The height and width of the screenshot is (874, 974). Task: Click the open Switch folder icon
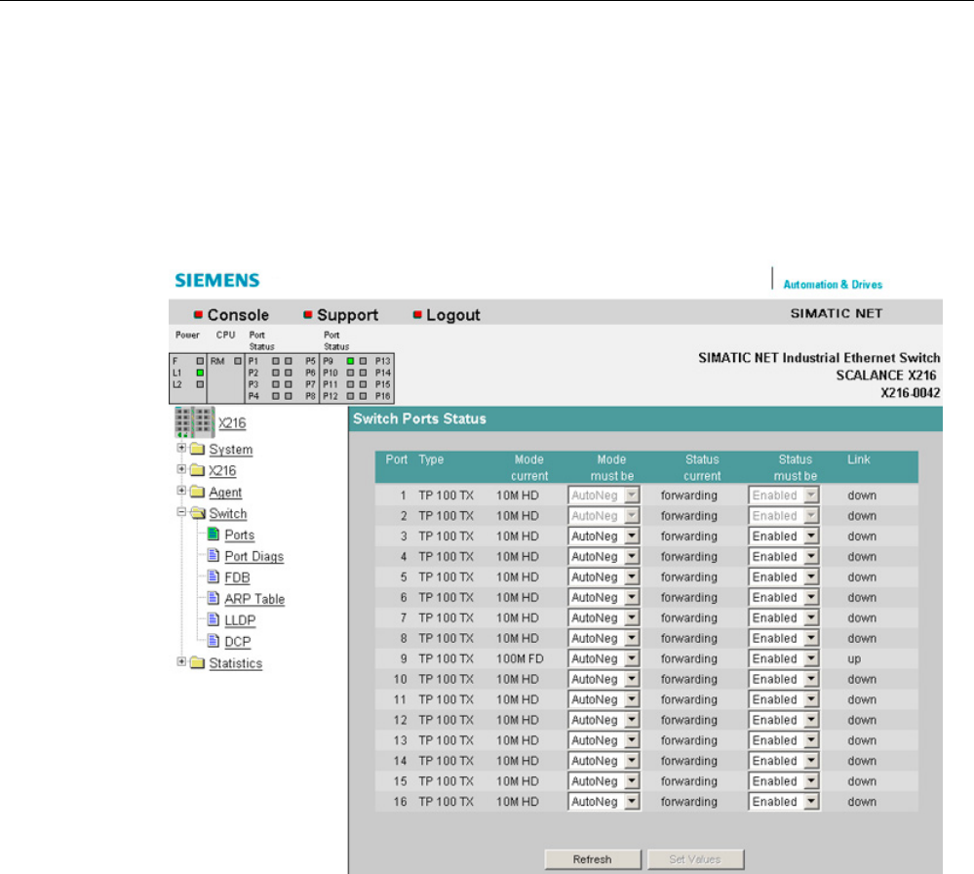[x=198, y=513]
